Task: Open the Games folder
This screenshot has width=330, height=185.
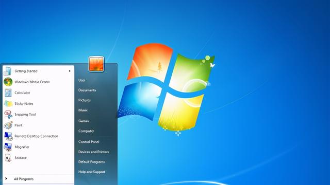Action: click(x=84, y=121)
